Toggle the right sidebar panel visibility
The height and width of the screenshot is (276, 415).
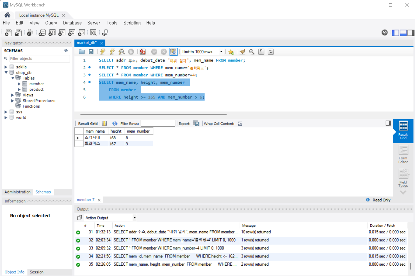coord(411,33)
